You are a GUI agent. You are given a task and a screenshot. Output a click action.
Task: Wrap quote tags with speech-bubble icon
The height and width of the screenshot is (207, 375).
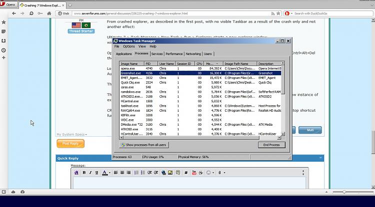[x=178, y=173]
